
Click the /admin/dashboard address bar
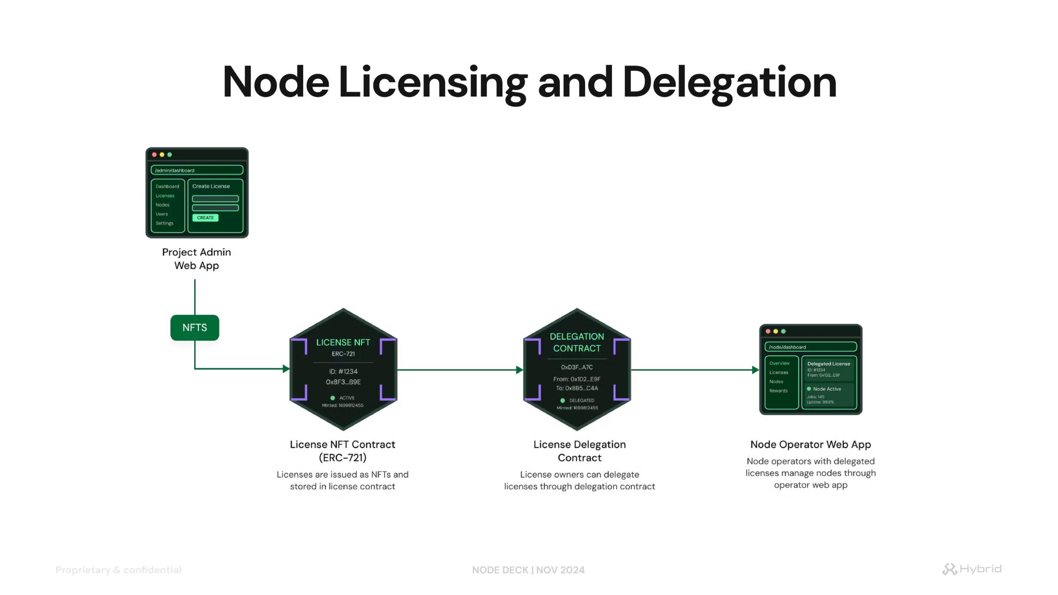click(197, 170)
